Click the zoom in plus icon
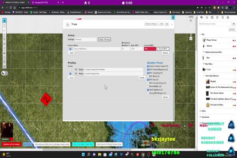This screenshot has width=237, height=158. (x=191, y=21)
